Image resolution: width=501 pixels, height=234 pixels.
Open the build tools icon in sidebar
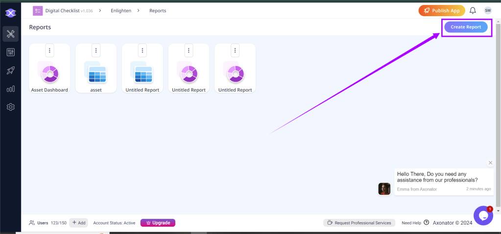coord(10,34)
